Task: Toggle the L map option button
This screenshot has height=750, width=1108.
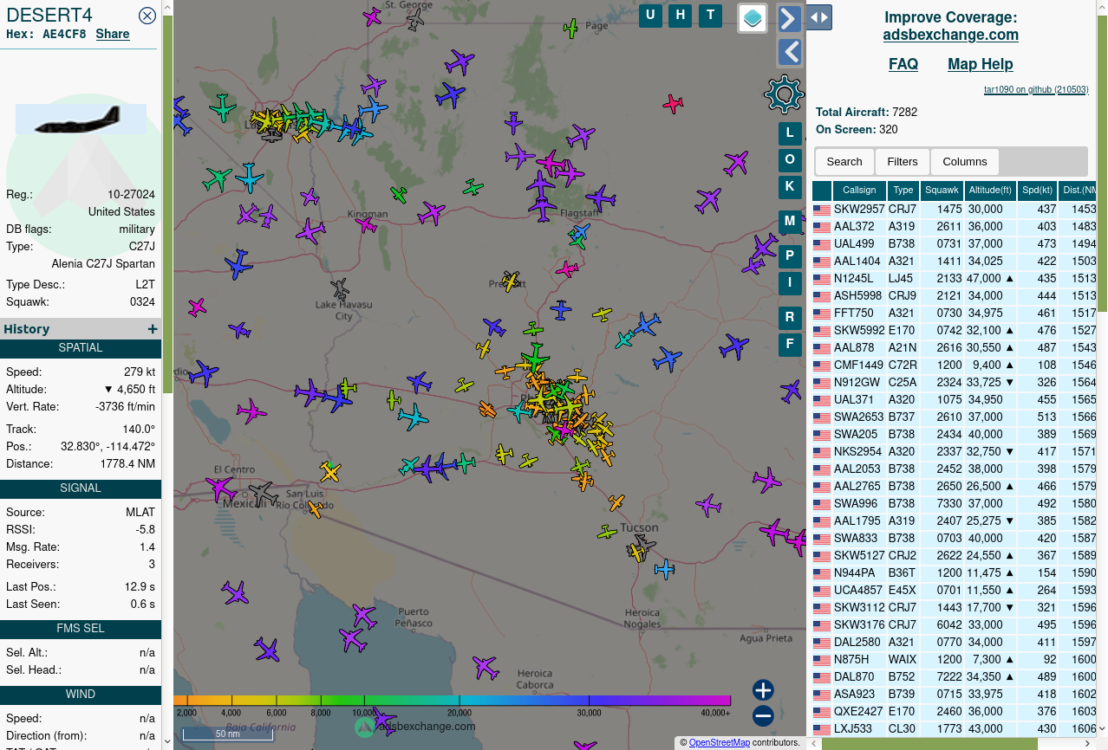Action: 789,133
